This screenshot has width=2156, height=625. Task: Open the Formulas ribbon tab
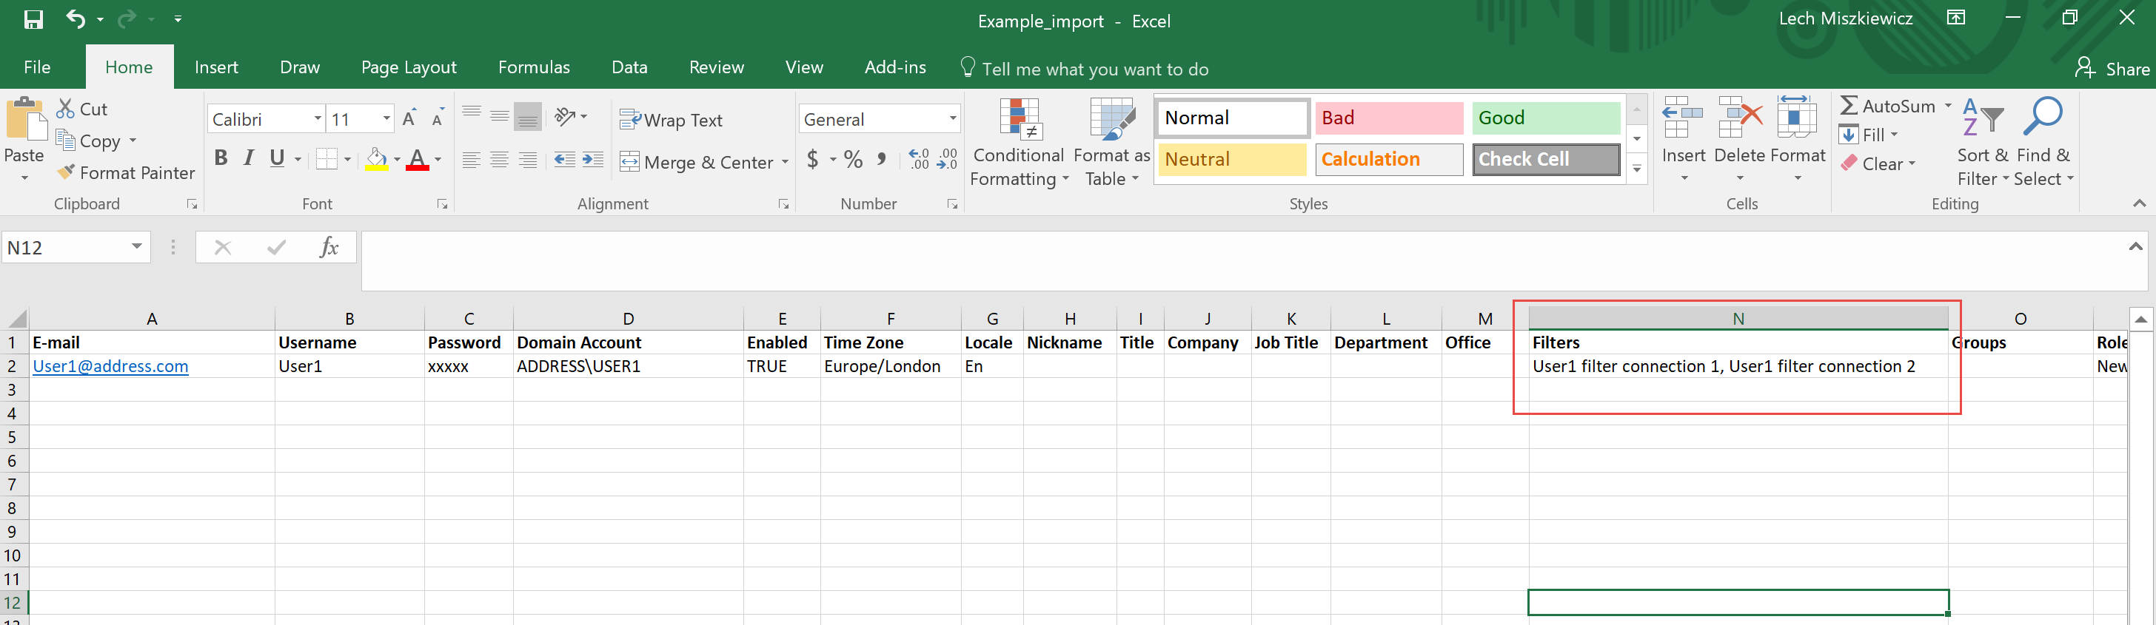point(534,67)
